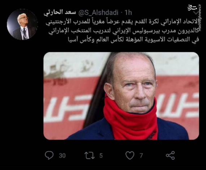Click the like count 7
Image resolution: width=206 pixels, height=170 pixels.
(141, 156)
